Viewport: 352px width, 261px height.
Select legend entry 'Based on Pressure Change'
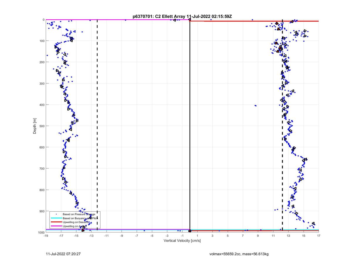click(79, 214)
